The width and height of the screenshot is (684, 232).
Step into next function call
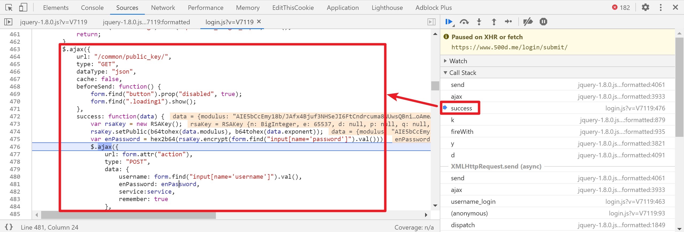479,22
